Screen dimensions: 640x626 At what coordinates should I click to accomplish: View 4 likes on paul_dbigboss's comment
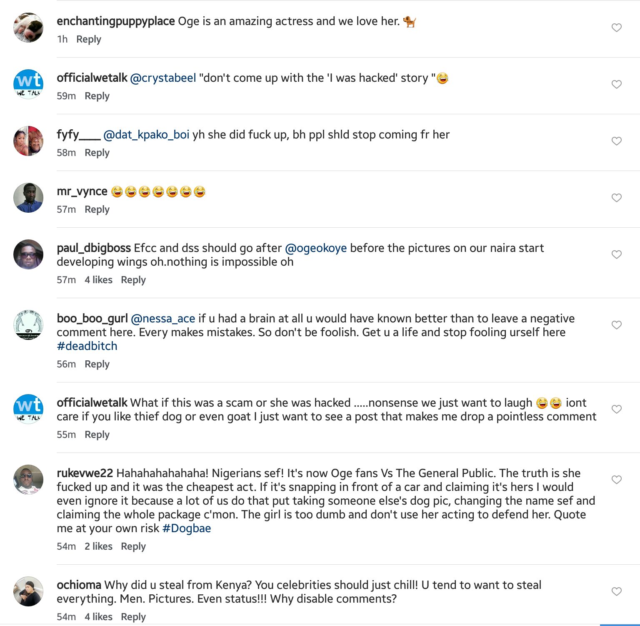[x=98, y=280]
